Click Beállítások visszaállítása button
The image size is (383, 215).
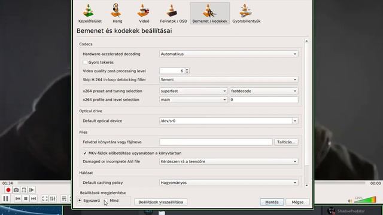(x=161, y=202)
